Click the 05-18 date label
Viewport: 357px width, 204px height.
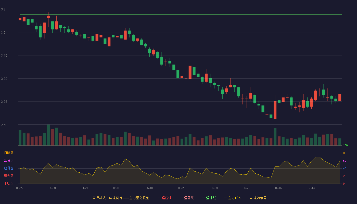(149, 188)
